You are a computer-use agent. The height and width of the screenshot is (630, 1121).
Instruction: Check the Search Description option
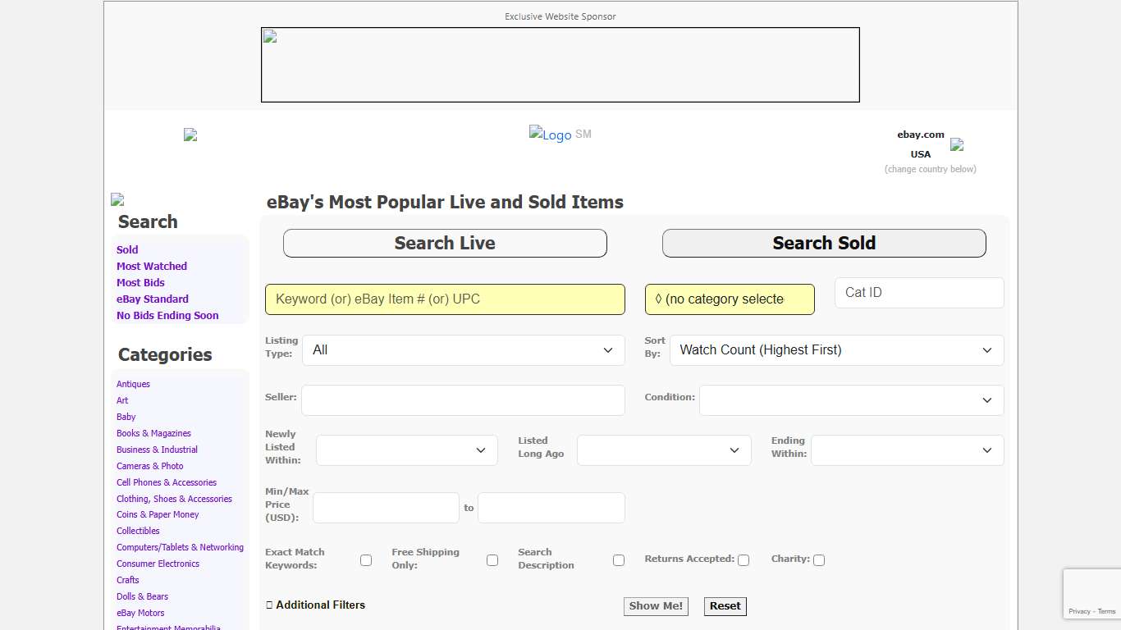pyautogui.click(x=619, y=559)
